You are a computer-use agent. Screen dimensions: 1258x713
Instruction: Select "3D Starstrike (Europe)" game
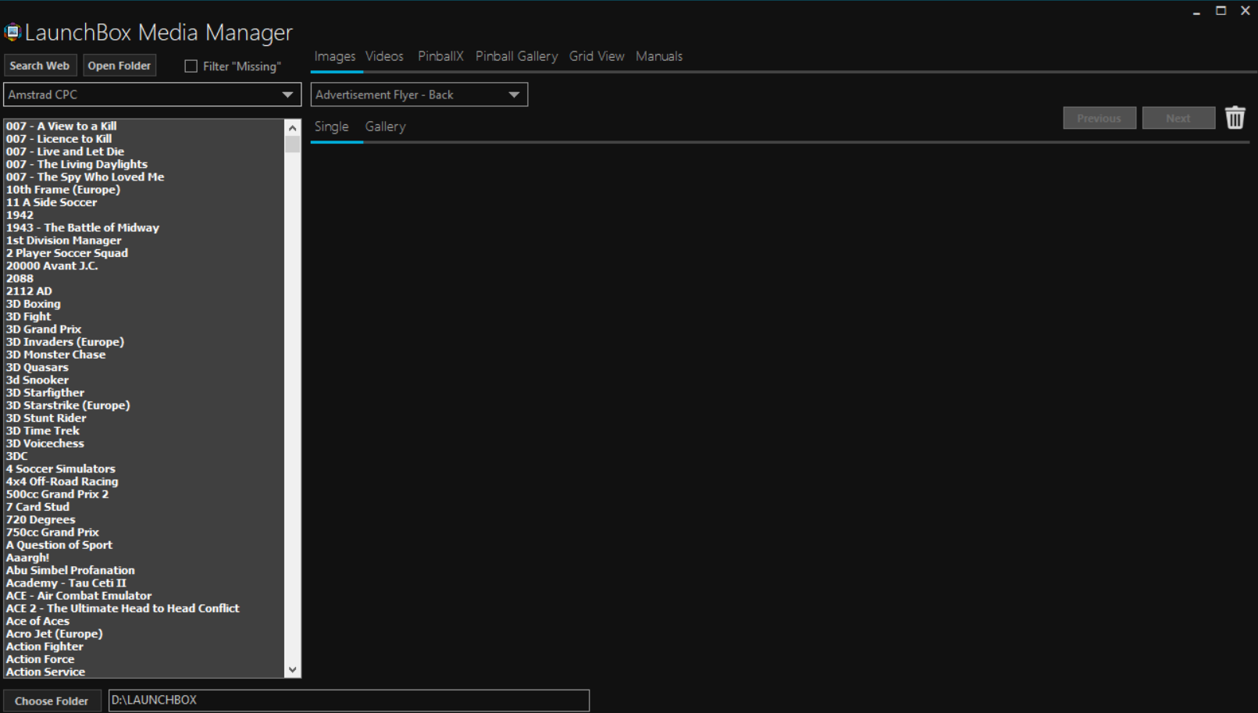click(x=69, y=405)
